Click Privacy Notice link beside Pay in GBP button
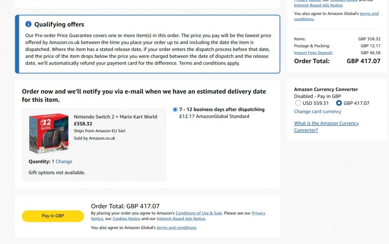Image resolution: width=389 pixels, height=244 pixels. [258, 213]
